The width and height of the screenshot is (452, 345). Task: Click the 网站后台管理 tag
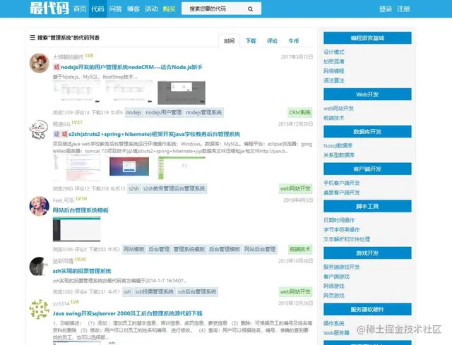tap(260, 249)
